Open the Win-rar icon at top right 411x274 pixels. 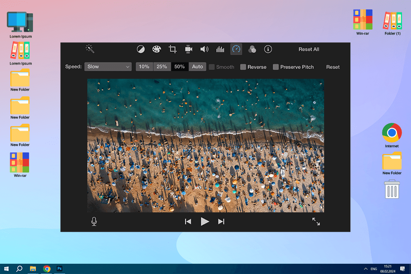[x=363, y=22]
